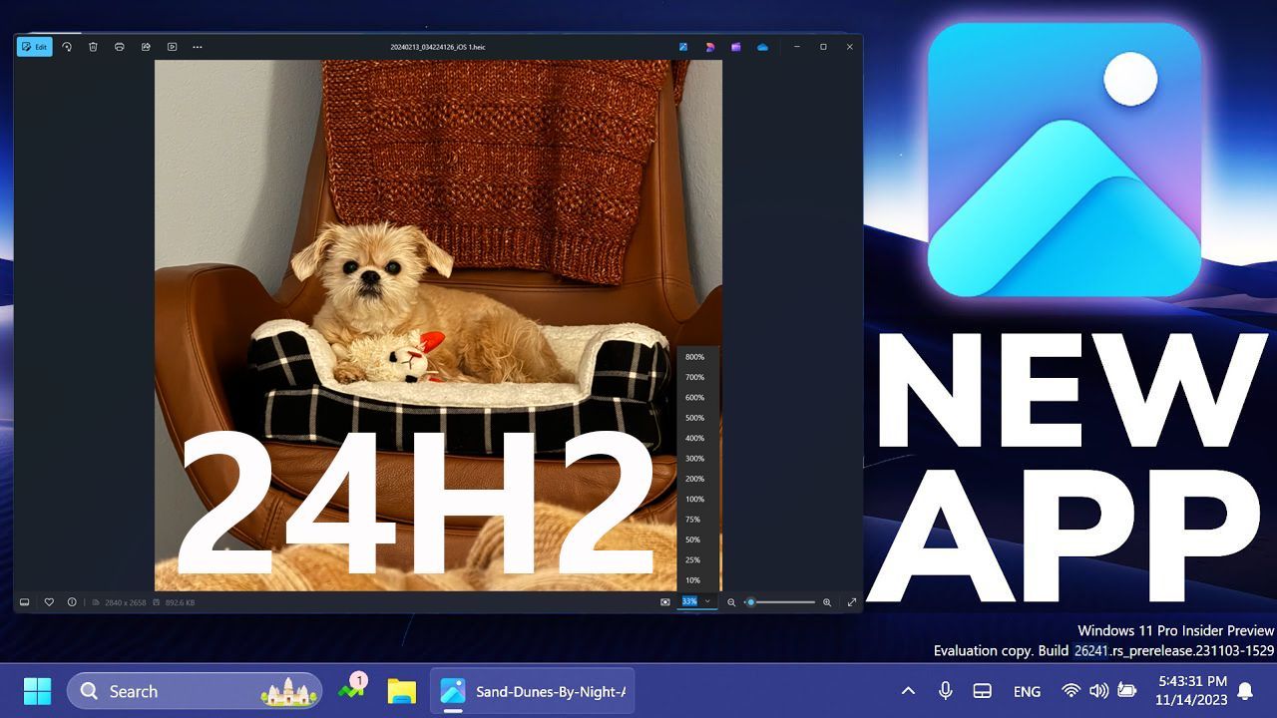The image size is (1277, 718).
Task: Click the file size 892.6 KB text
Action: tap(180, 602)
